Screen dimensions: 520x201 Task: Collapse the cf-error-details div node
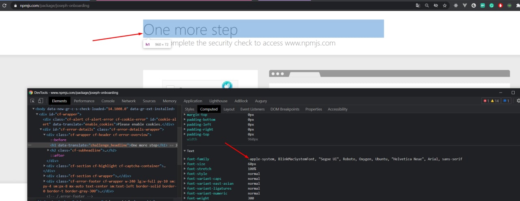tap(41, 130)
